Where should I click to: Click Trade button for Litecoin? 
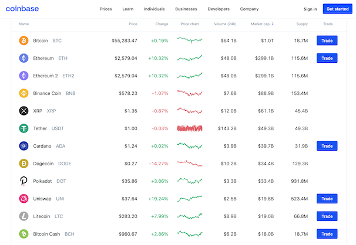(327, 216)
